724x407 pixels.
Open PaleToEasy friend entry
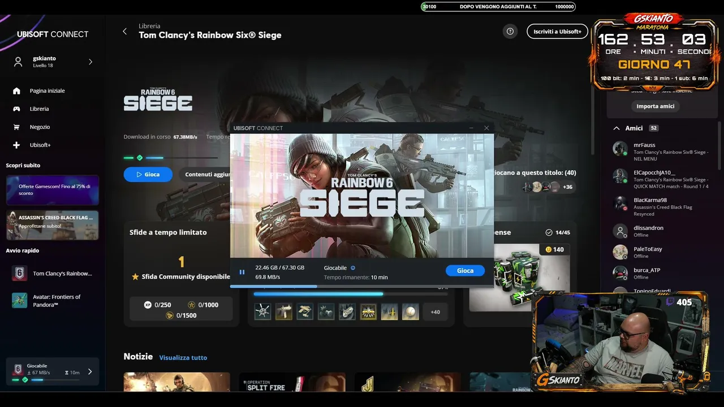[661, 252]
